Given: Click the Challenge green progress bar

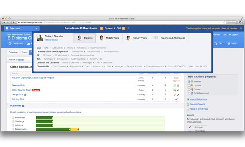Looking at the screenshot, I should click(x=45, y=121).
